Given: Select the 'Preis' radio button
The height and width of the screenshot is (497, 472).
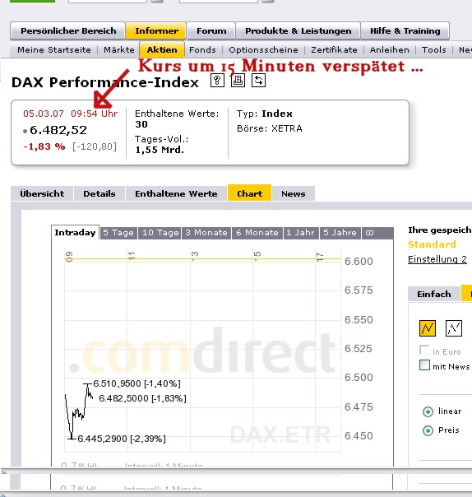Looking at the screenshot, I should [428, 430].
